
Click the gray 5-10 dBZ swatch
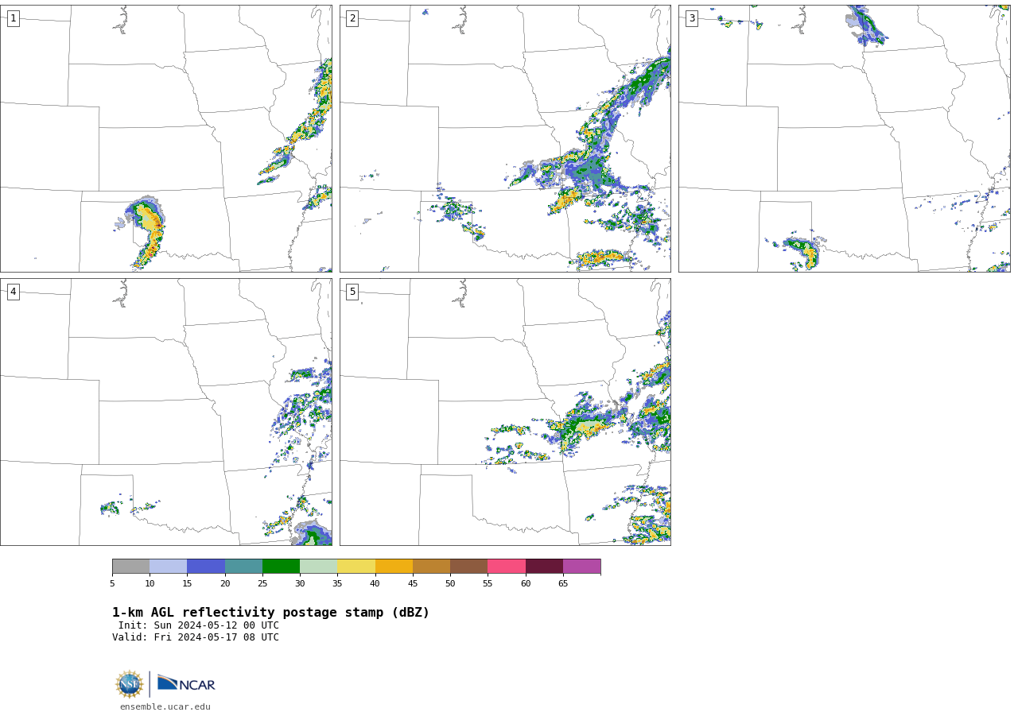[x=130, y=566]
